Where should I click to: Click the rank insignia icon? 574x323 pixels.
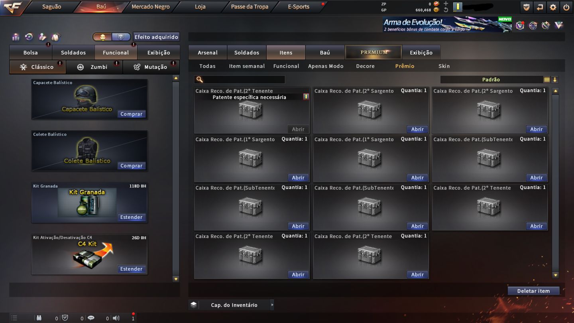click(458, 7)
